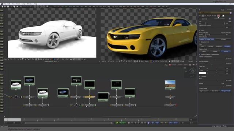Click the Minimum Radius value field
The width and height of the screenshot is (234, 131).
(x=201, y=35)
